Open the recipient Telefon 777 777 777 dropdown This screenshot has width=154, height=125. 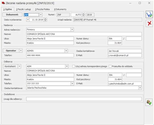tap(72, 84)
